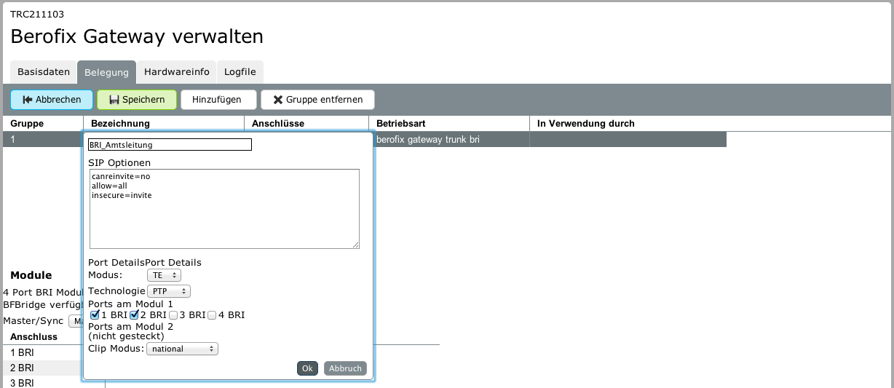This screenshot has width=894, height=388.
Task: Select the Belegung tab
Action: point(106,72)
